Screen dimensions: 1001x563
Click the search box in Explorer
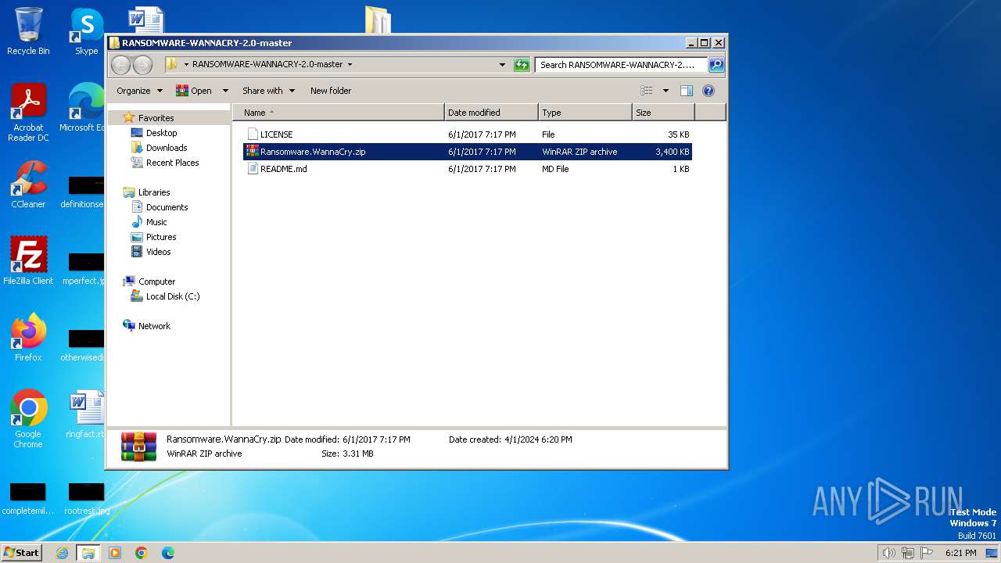[621, 65]
